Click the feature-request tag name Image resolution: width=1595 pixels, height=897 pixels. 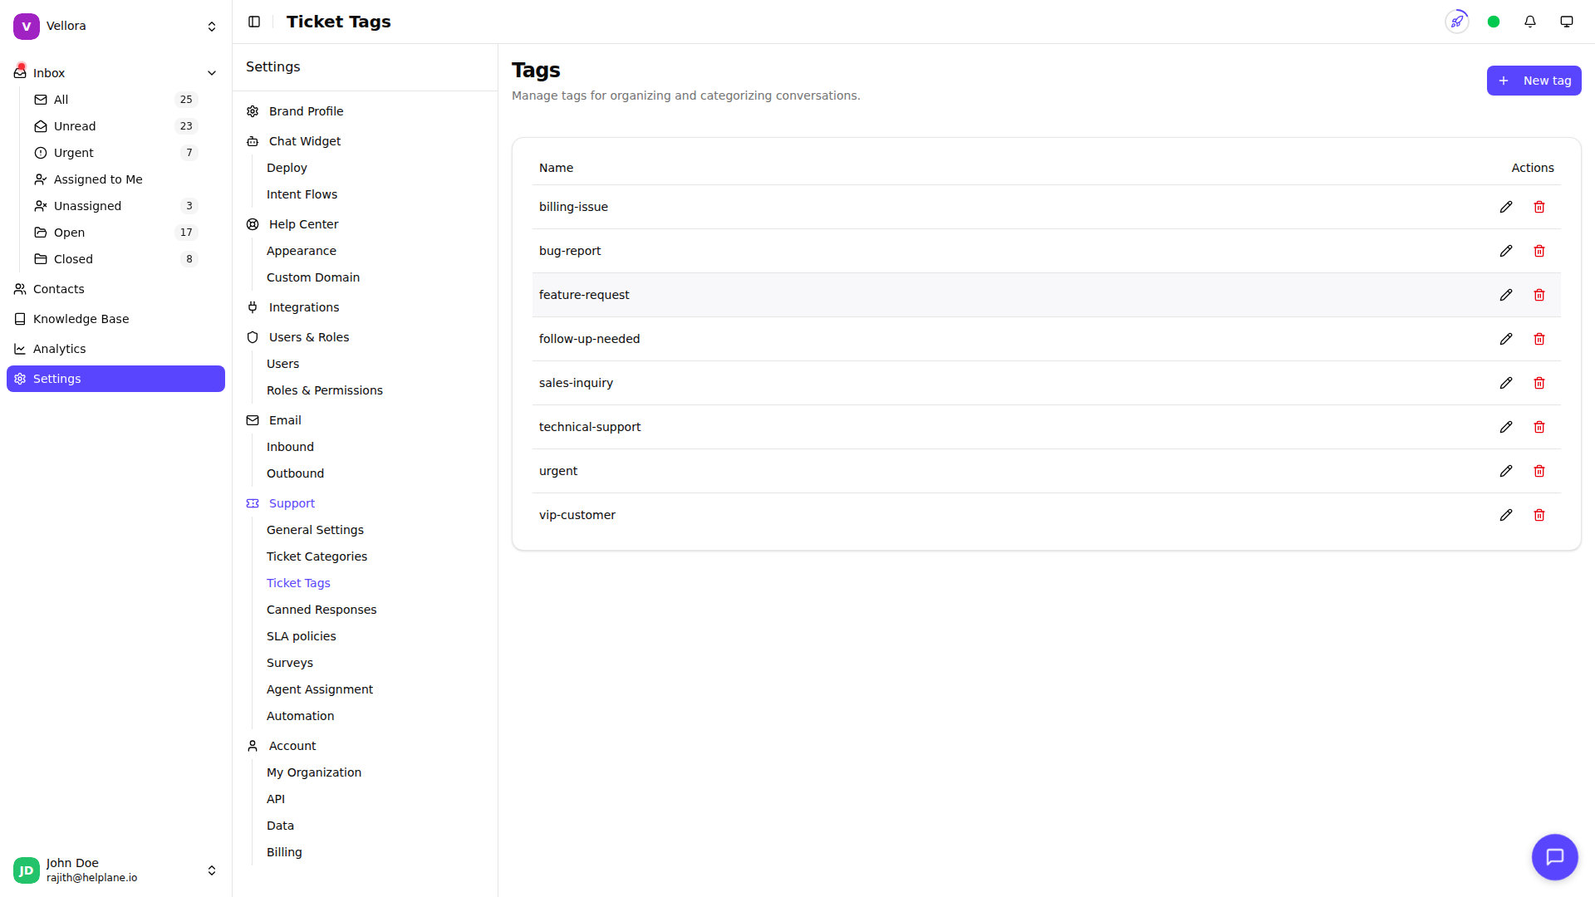584,295
